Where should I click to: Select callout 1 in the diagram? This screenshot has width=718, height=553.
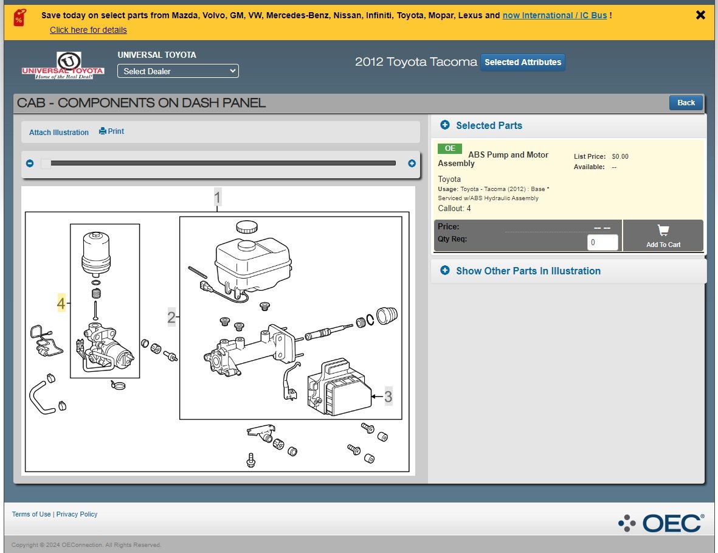tap(218, 198)
